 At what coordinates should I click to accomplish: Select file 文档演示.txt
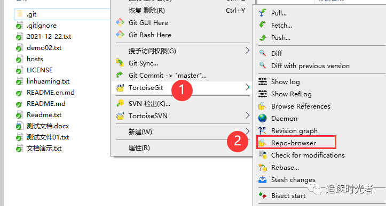pyautogui.click(x=44, y=149)
